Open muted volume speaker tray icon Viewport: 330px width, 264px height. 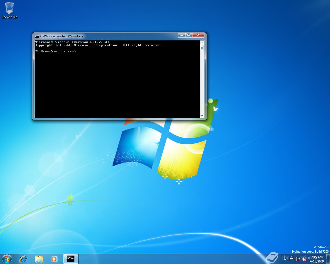(x=304, y=259)
